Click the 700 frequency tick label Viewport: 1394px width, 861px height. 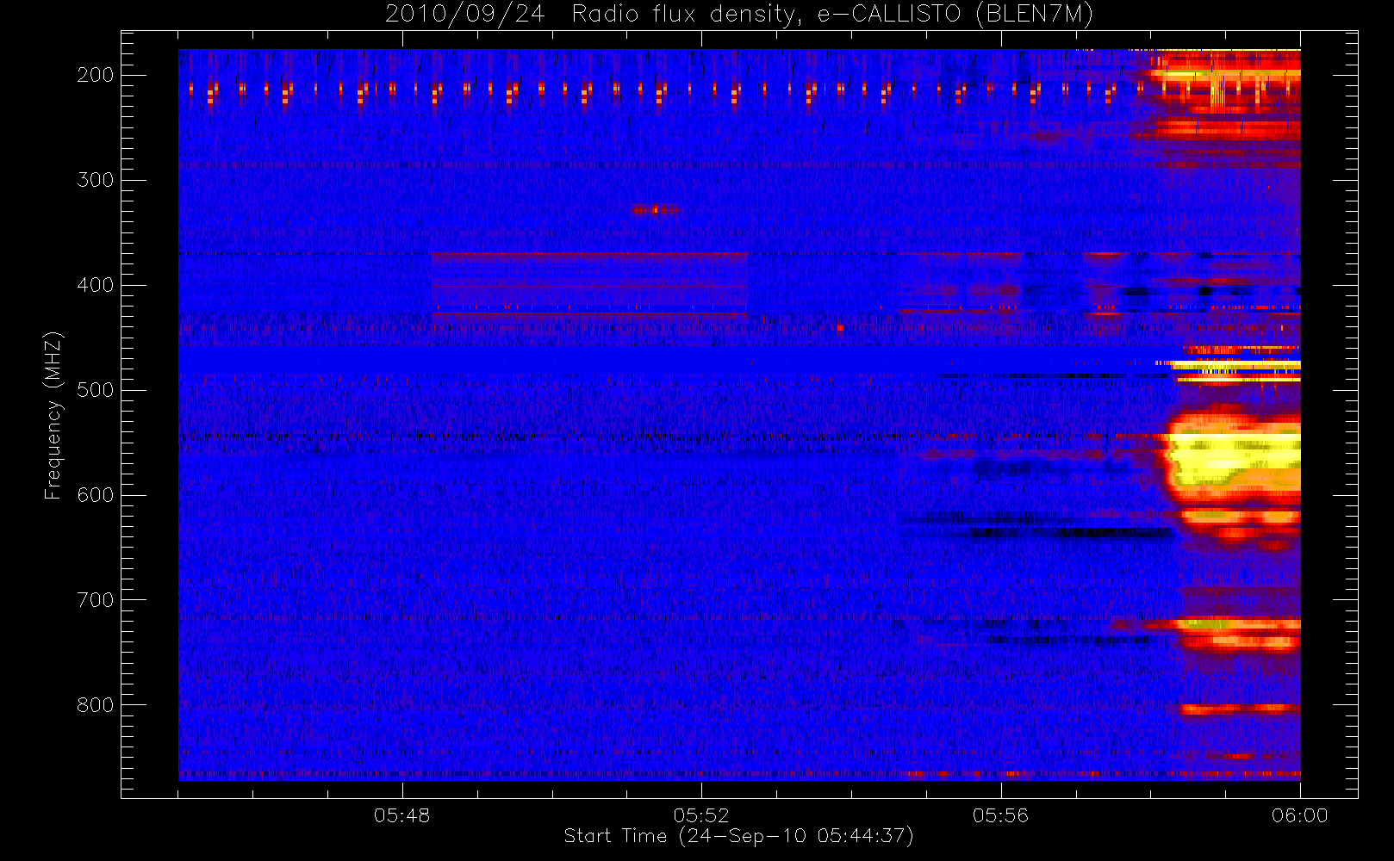96,600
